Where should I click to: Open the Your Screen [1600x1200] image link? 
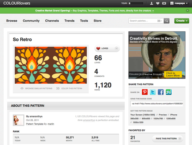142,115
